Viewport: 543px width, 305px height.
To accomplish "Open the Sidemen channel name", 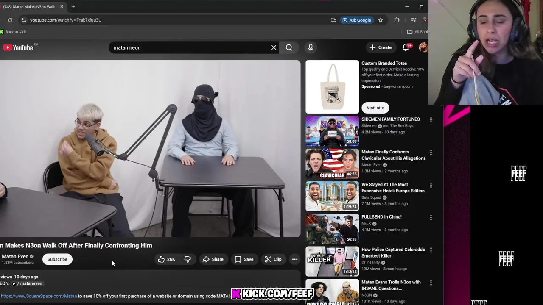I will pos(369,126).
